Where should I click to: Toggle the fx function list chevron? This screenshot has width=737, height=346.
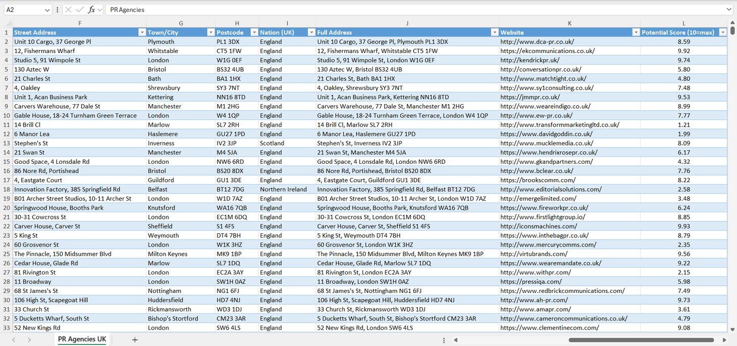click(100, 9)
